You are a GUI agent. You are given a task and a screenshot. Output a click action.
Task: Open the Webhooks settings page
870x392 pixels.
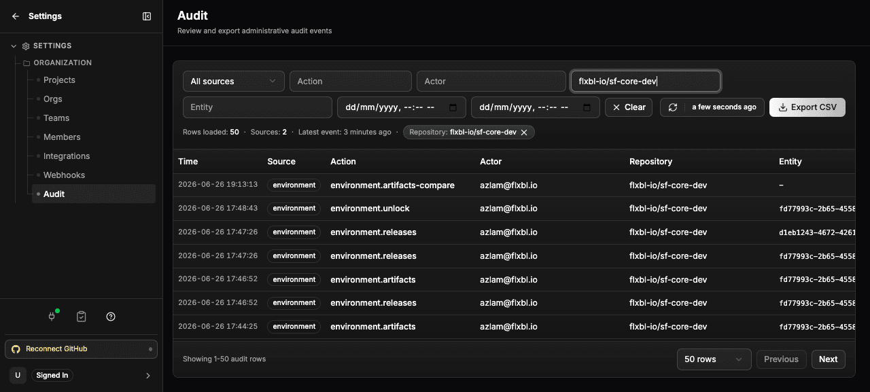tap(64, 175)
